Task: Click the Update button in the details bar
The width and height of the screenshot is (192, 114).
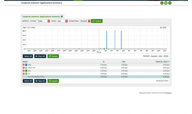Action: (97, 21)
